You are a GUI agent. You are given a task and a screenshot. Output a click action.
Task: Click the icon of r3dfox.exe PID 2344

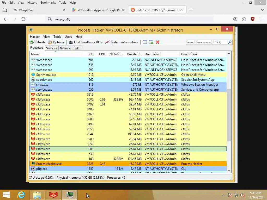[x=33, y=134]
